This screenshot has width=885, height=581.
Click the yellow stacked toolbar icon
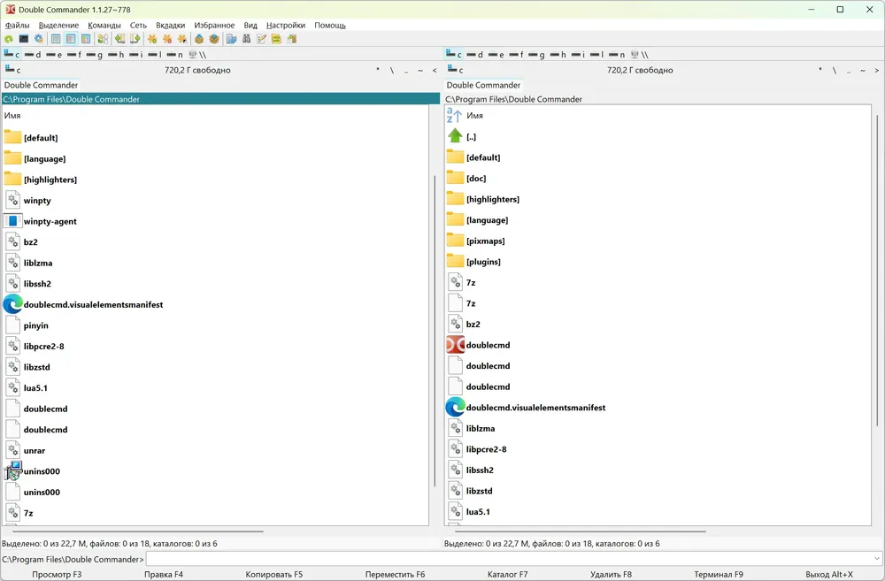point(276,39)
